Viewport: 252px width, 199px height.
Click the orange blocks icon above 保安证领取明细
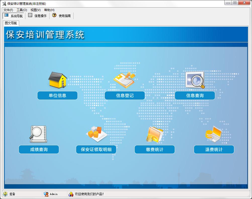(x=96, y=134)
